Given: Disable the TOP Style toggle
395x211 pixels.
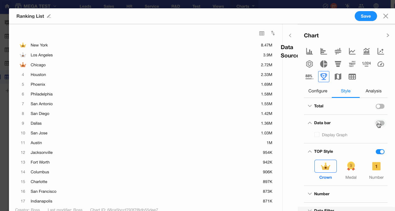Looking at the screenshot, I should point(380,152).
